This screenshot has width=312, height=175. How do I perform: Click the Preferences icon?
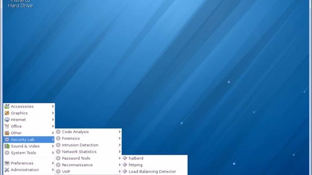tap(7, 163)
